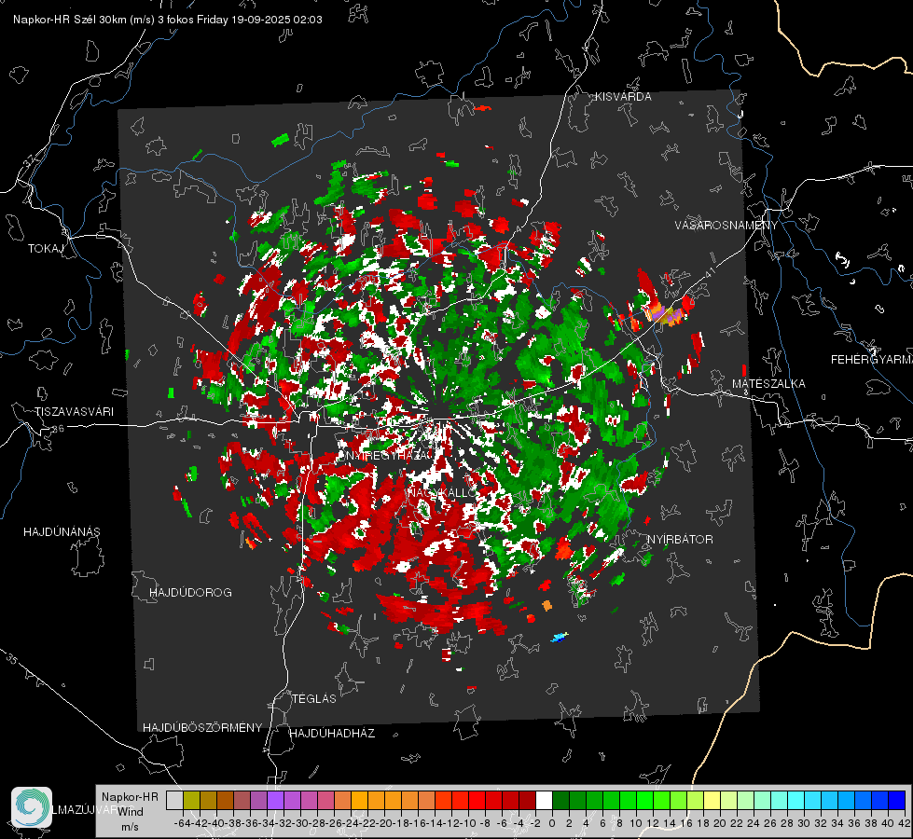Click the legend value '-64'
This screenshot has width=913, height=839.
pyautogui.click(x=182, y=823)
